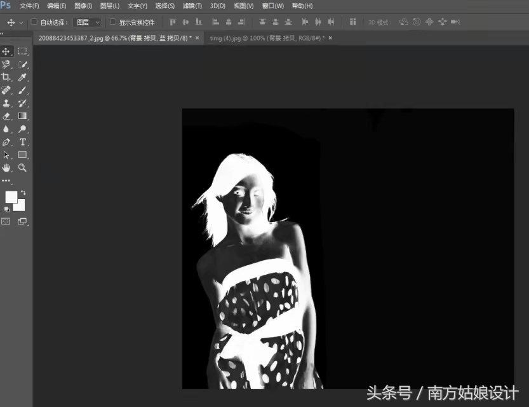This screenshot has width=529, height=407.
Task: Select the Eraser tool
Action: click(x=6, y=115)
